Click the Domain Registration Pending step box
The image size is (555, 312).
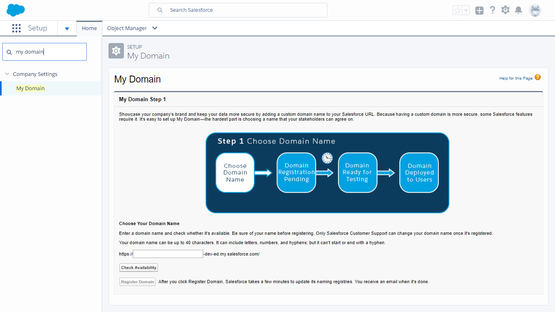(296, 172)
